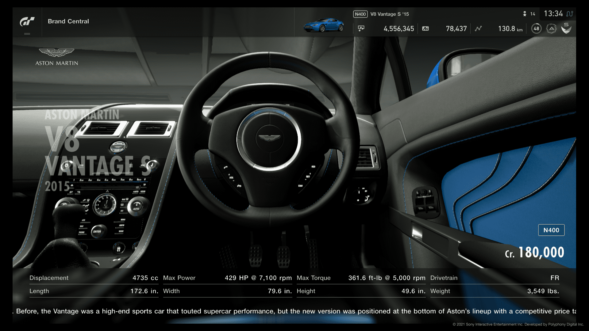
Task: Click the Aston Martin wings logo
Action: click(57, 52)
